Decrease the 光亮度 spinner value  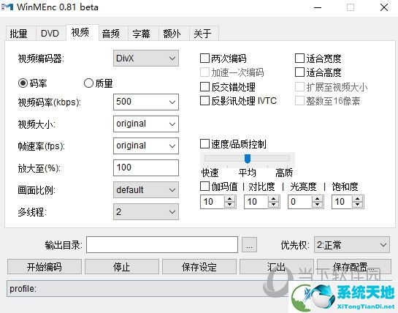click(x=317, y=205)
